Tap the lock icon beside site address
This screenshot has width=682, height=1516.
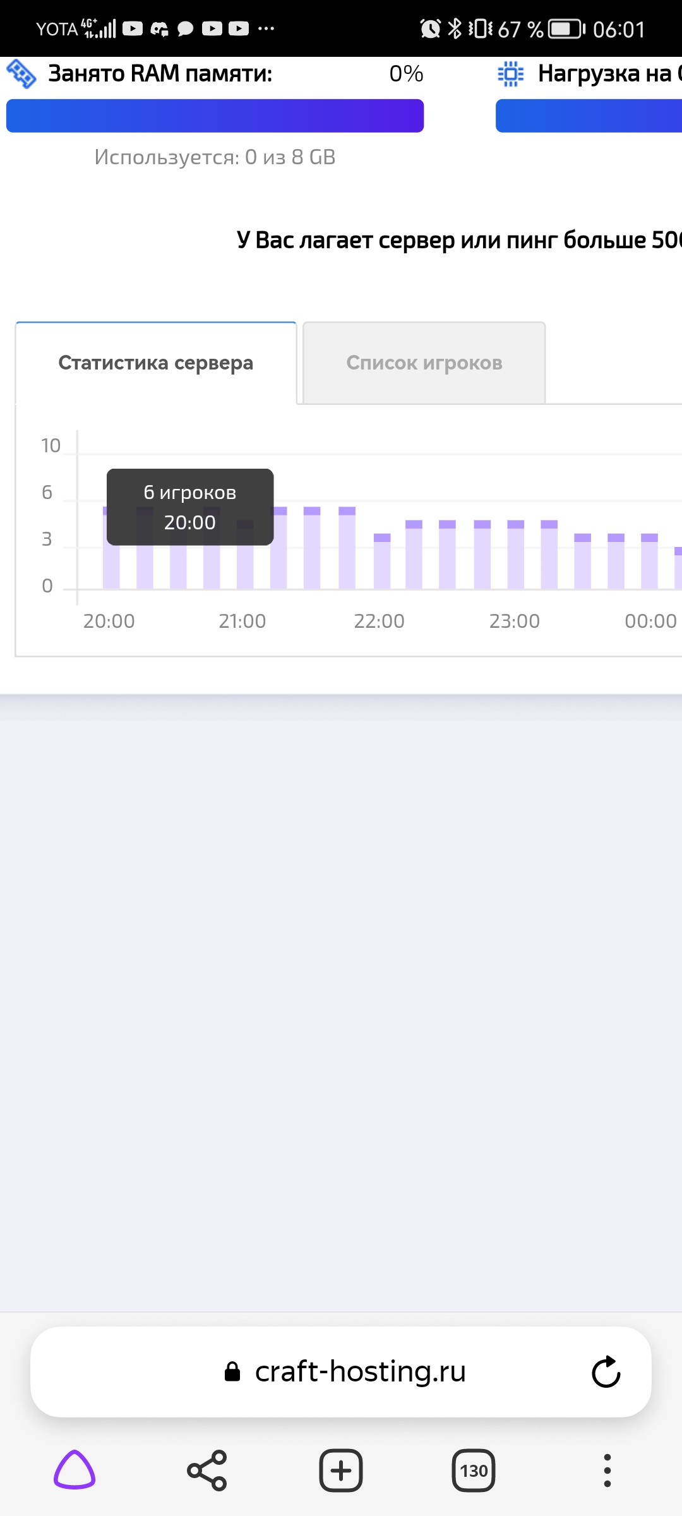232,1371
